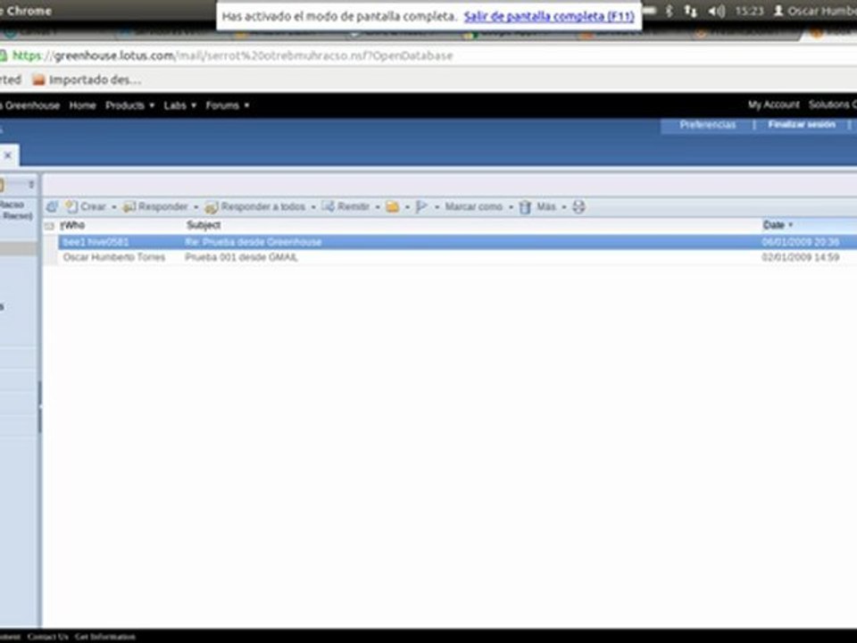Image resolution: width=857 pixels, height=643 pixels.
Task: Select the message from bee1 hive0581
Action: coord(96,242)
